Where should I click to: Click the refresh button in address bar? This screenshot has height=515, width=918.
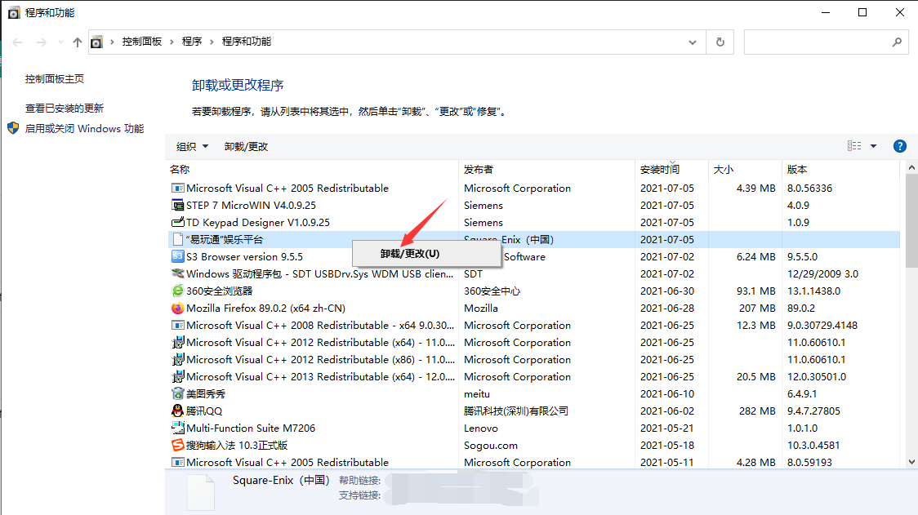coord(720,42)
